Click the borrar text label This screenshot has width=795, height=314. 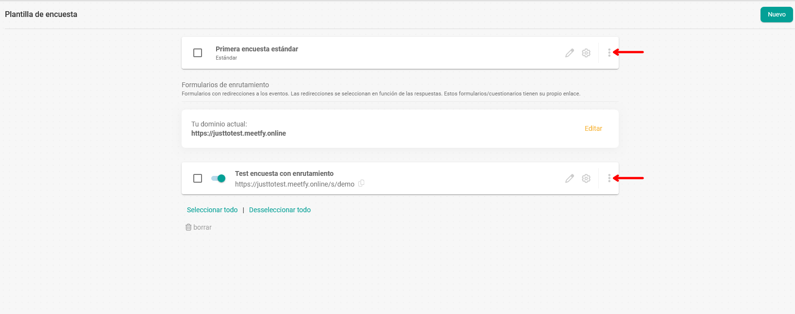pos(203,227)
